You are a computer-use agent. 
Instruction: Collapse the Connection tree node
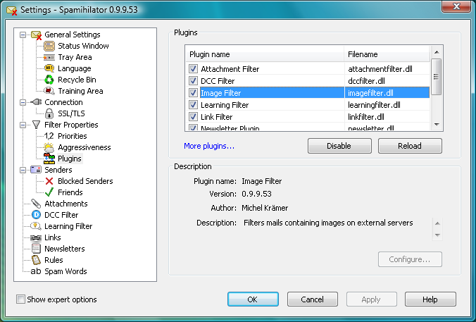point(23,102)
